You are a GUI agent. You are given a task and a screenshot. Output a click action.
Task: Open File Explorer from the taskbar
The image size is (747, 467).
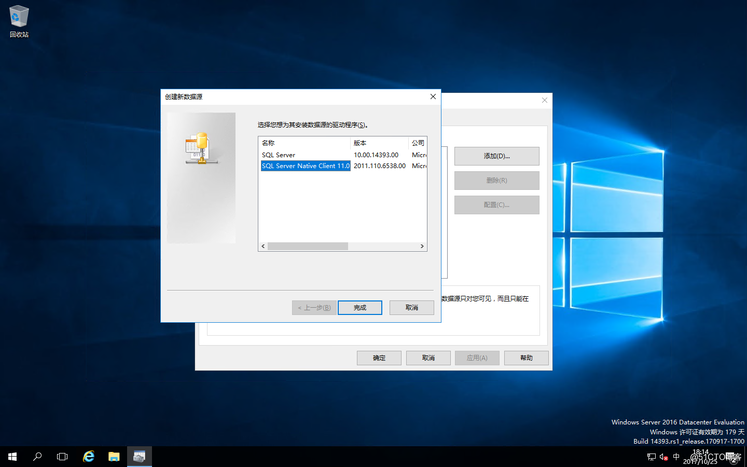pos(114,457)
